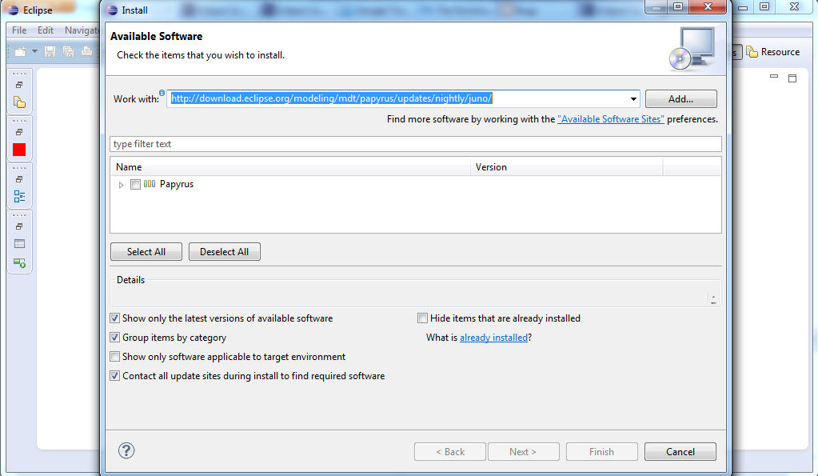Maximize the Eclipse editor area

792,78
